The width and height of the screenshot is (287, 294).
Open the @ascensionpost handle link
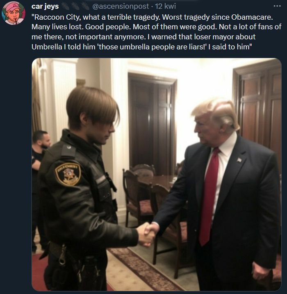coord(121,6)
